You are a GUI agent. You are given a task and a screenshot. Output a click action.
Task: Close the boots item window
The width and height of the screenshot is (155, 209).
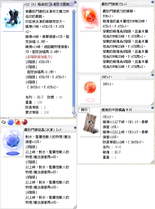[x=75, y=2]
